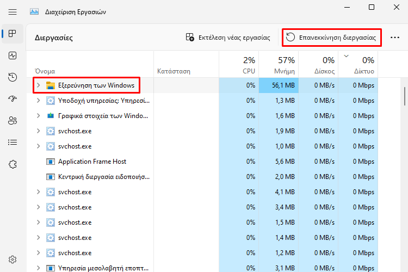This screenshot has width=408, height=272.
Task: Select the Processes sidebar icon
Action: click(12, 34)
